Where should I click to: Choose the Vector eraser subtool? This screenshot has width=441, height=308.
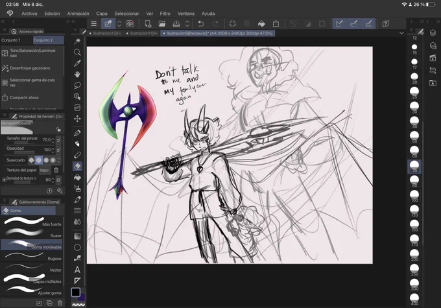(x=32, y=267)
